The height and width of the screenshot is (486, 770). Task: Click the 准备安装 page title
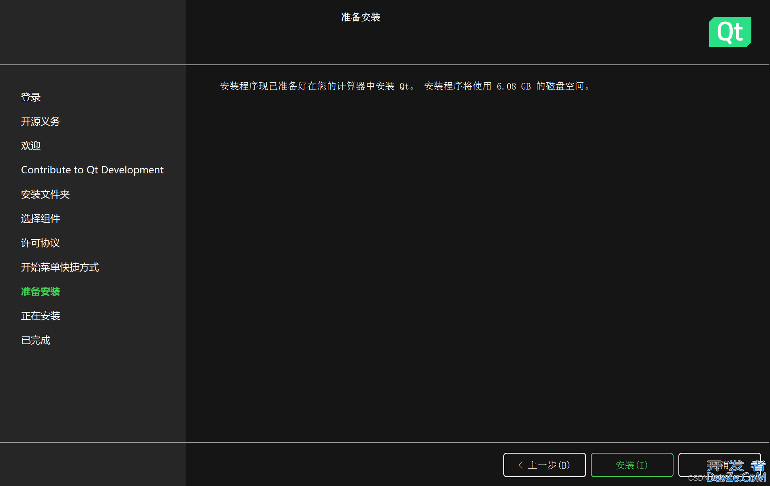point(361,17)
